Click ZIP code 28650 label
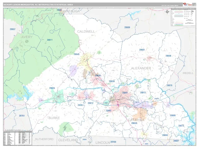This screenshot has height=149, width=199. click(165, 135)
